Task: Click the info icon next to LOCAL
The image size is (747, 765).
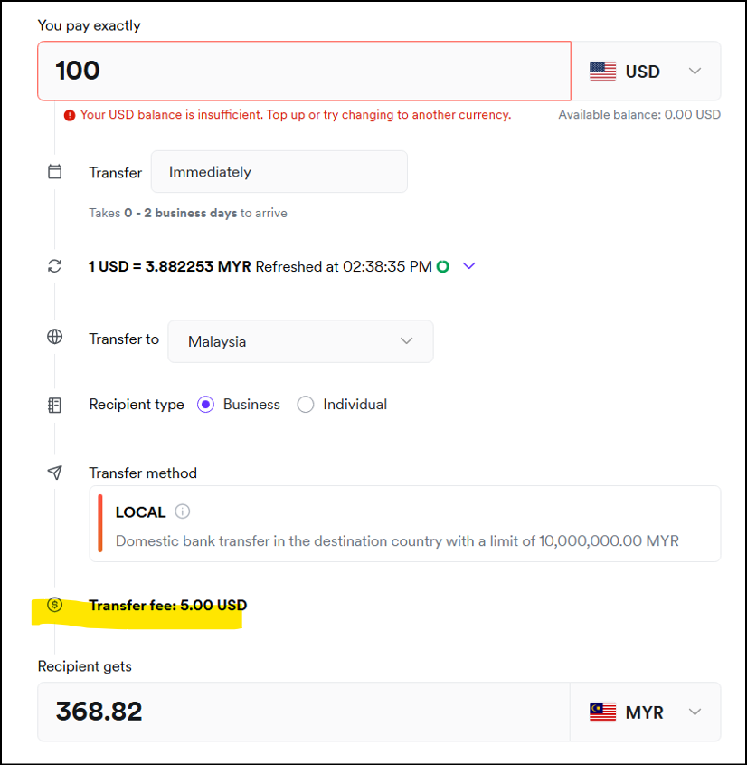Action: 183,512
